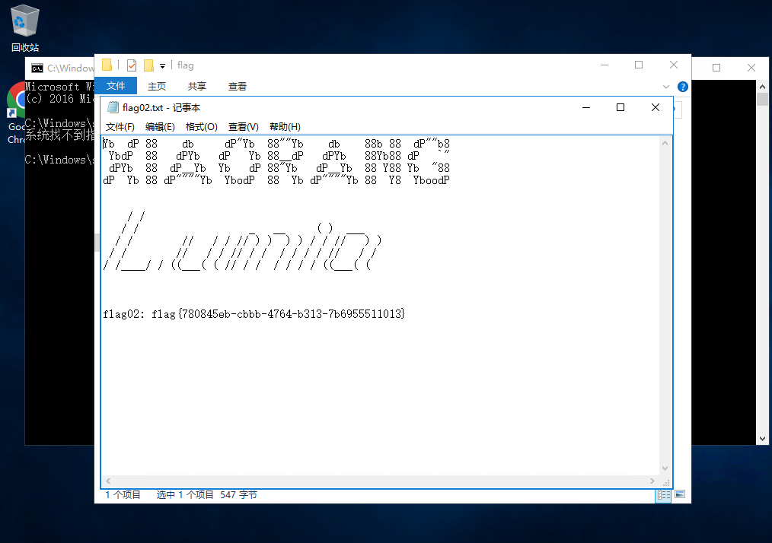Expand the Explorer ribbon with the chevron
This screenshot has width=772, height=543.
pos(667,87)
